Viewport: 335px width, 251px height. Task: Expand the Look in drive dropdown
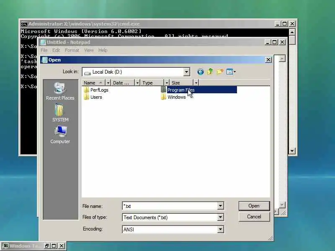click(186, 72)
